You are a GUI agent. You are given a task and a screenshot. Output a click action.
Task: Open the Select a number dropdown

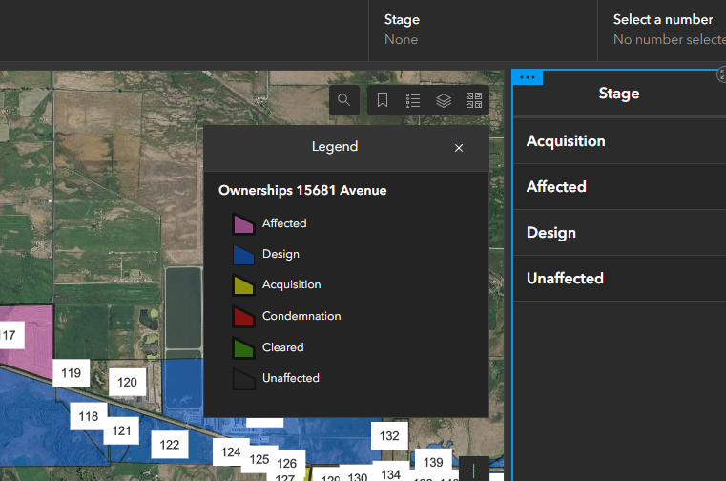coord(662,29)
